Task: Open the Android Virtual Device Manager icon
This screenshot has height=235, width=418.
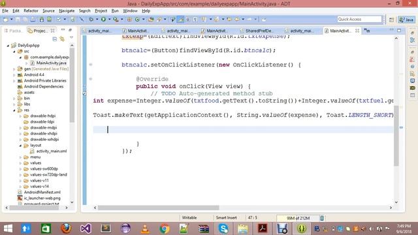Action: [x=50, y=19]
